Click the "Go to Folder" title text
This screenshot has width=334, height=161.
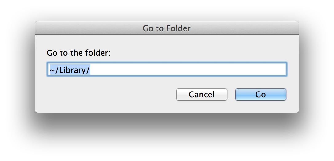[x=167, y=28]
